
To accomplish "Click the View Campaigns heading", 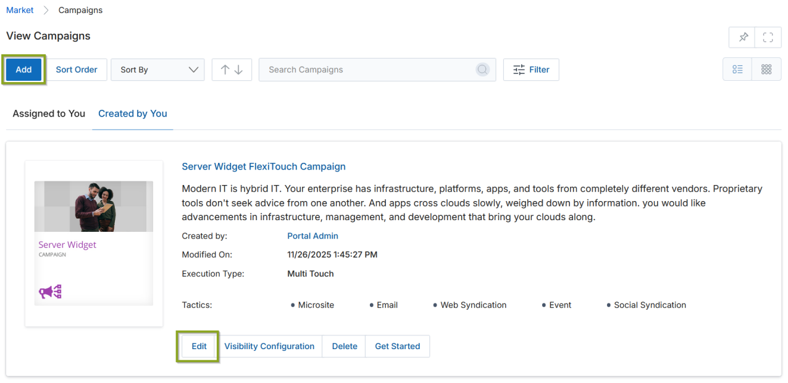I will pos(48,36).
